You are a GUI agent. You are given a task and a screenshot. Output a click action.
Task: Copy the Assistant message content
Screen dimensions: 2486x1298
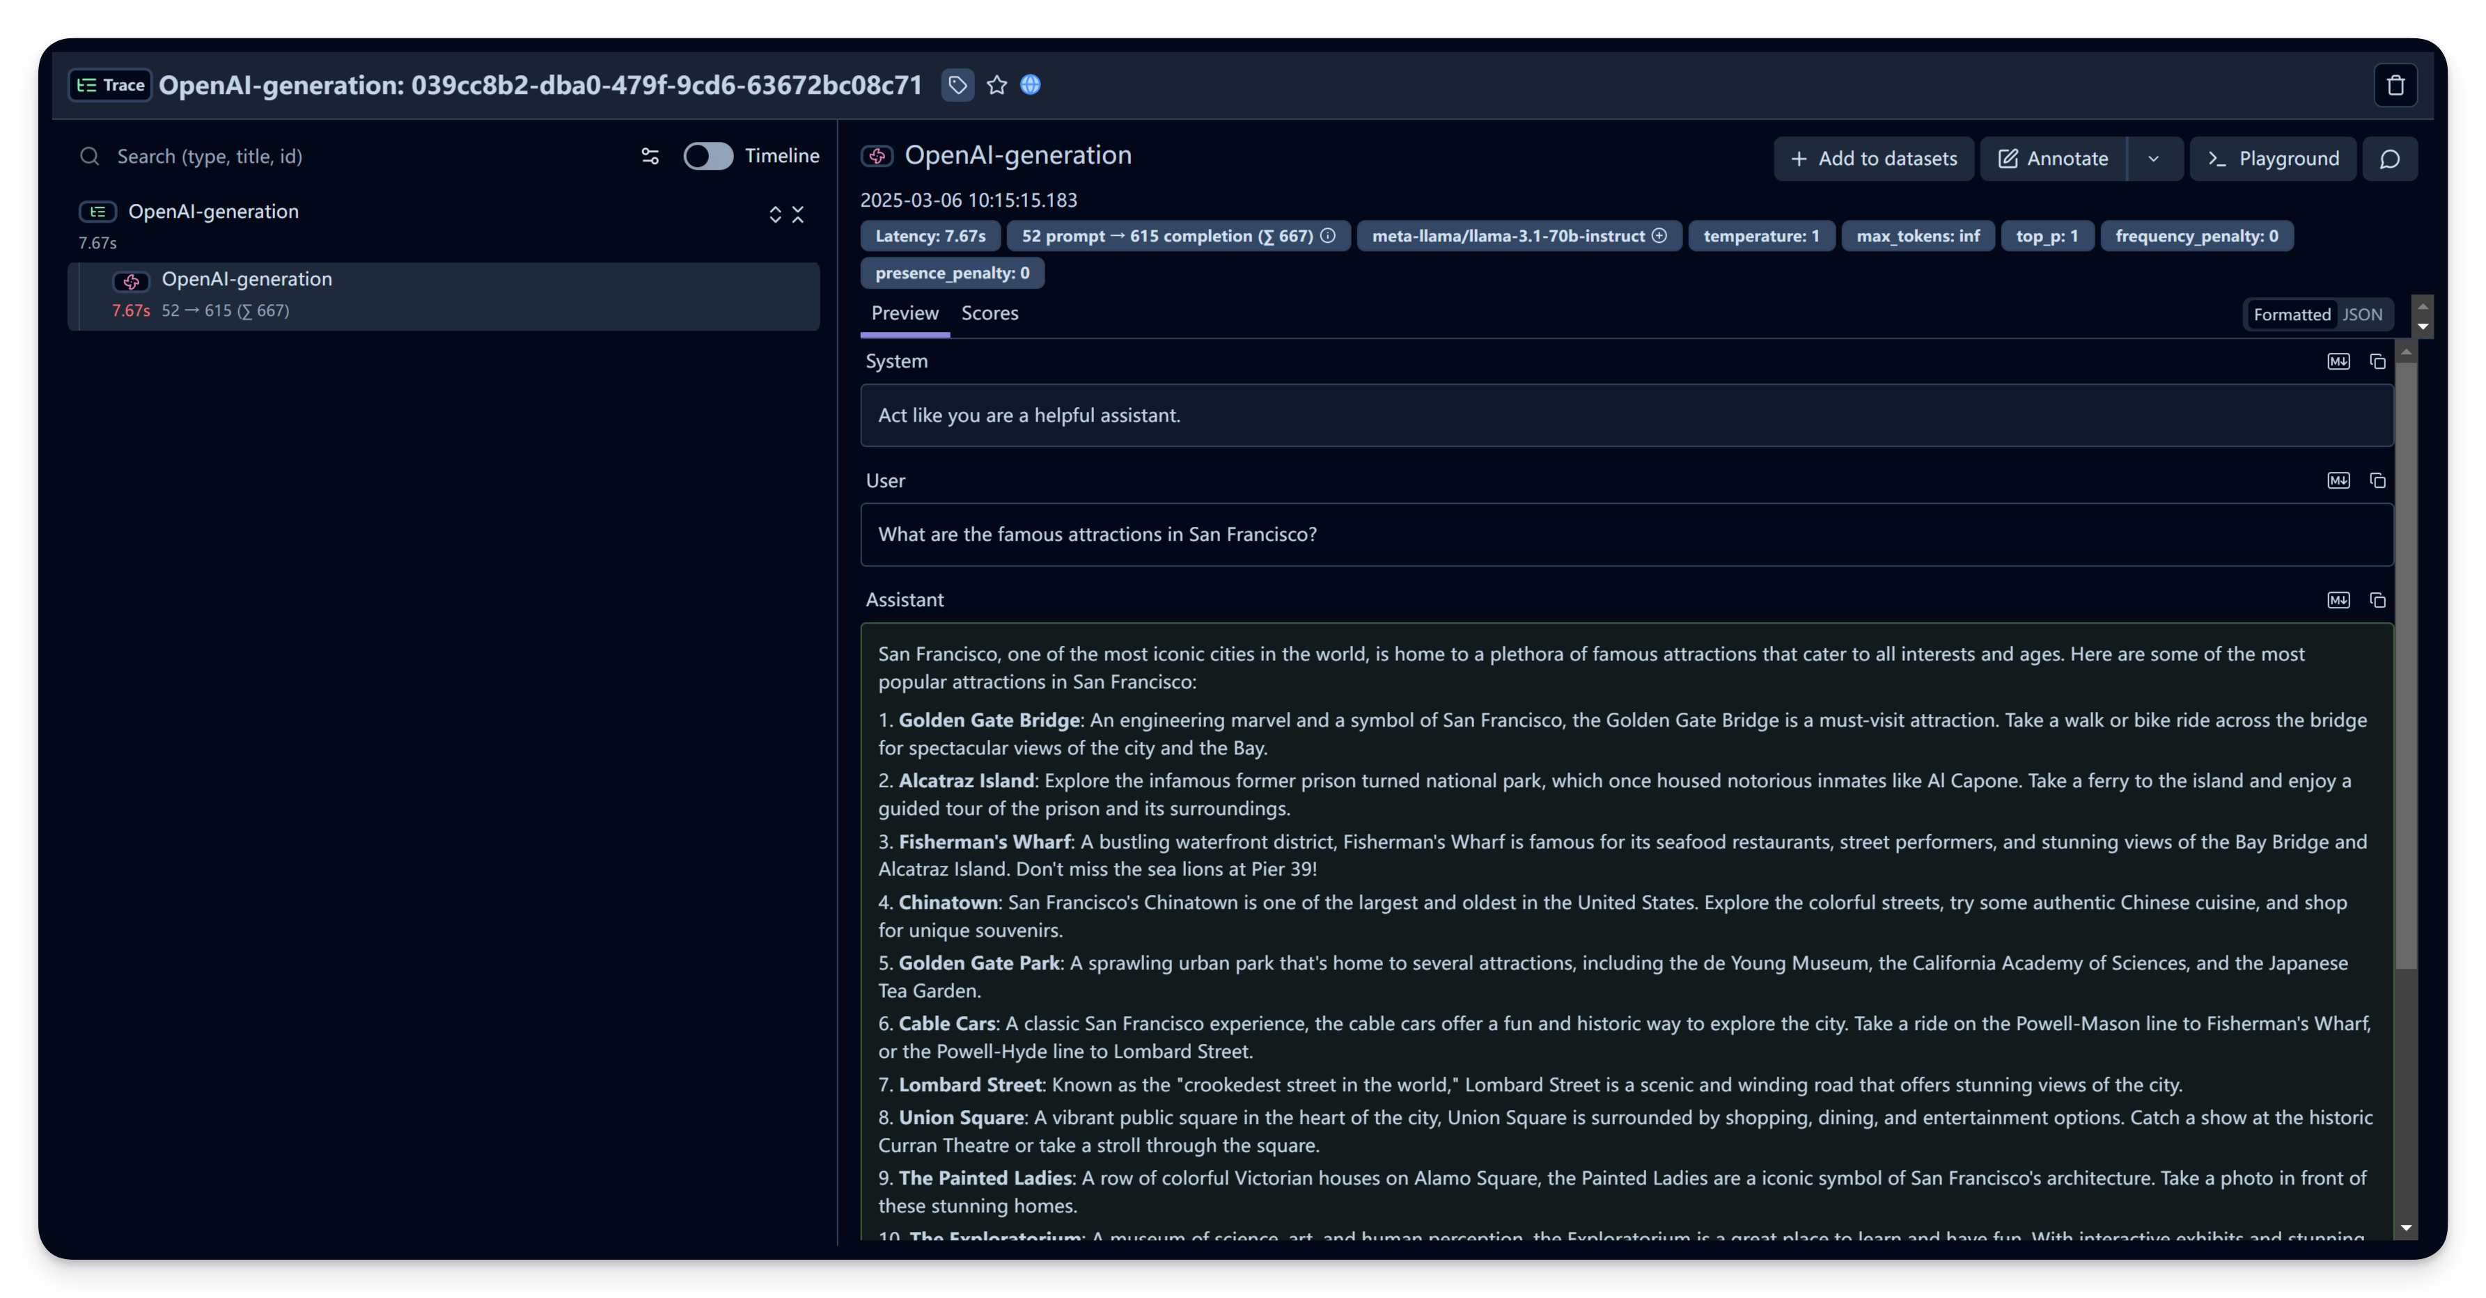click(2377, 600)
